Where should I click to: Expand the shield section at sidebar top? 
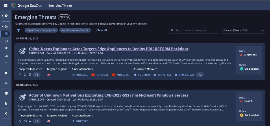[x=3, y=16]
